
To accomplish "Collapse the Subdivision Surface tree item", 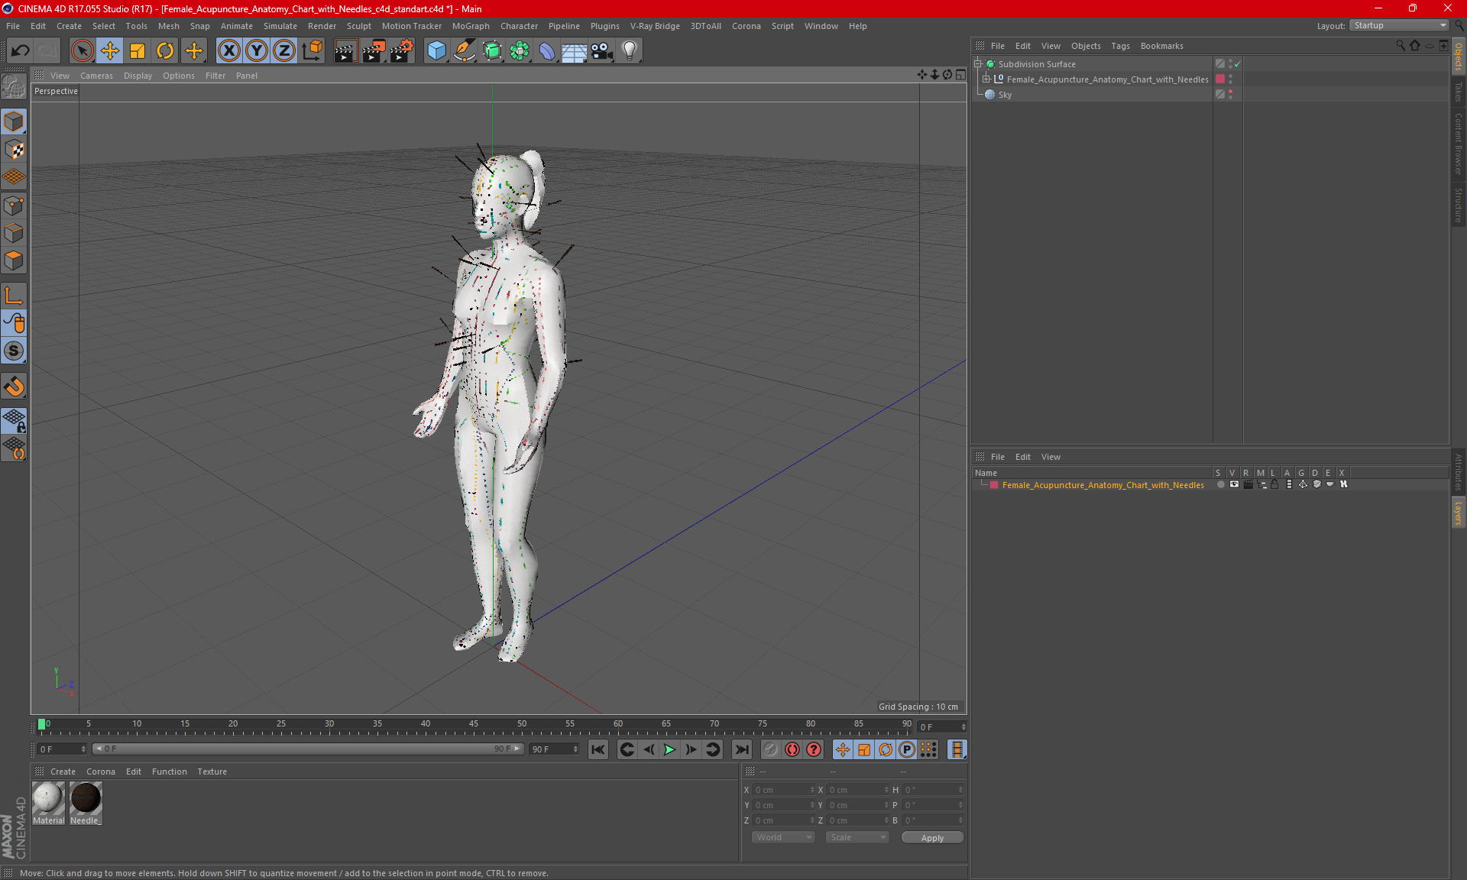I will pyautogui.click(x=978, y=64).
